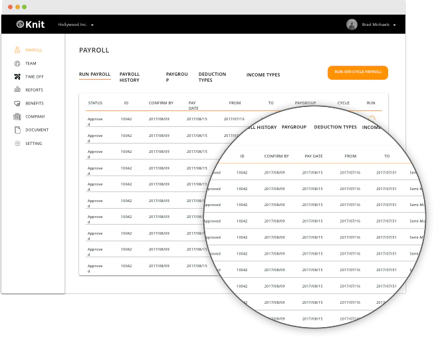The width and height of the screenshot is (434, 337).
Task: Sort by the Status column header
Action: pyautogui.click(x=95, y=103)
